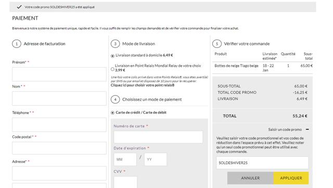Click the Produit column header
This screenshot has width=333, height=188.
(x=221, y=54)
